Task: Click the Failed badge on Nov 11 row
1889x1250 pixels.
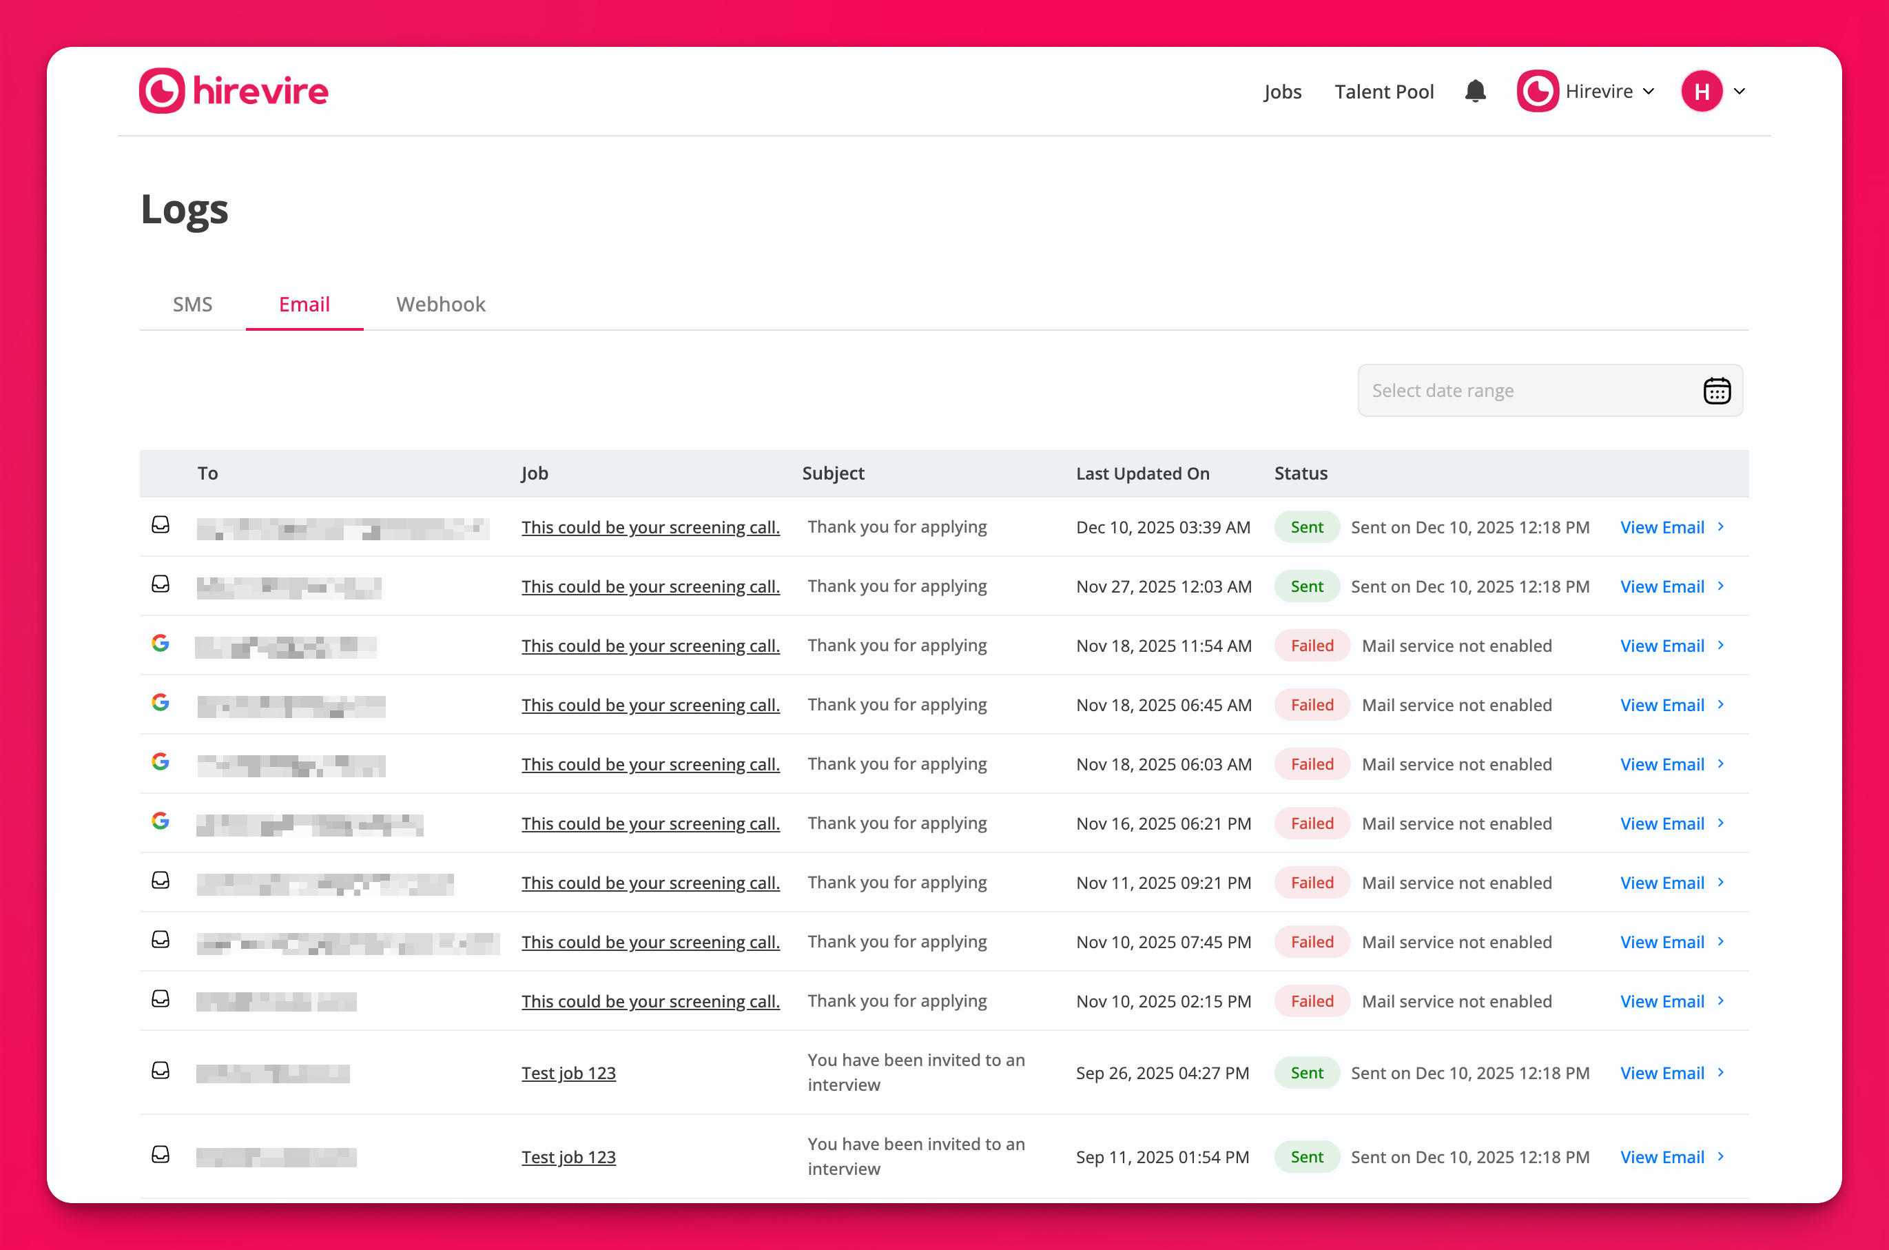Action: (x=1311, y=883)
